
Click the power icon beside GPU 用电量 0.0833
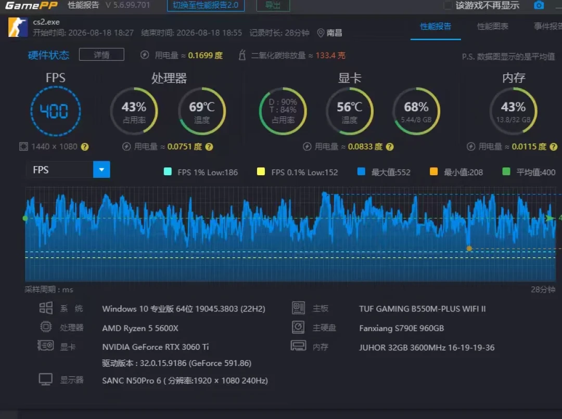pyautogui.click(x=307, y=147)
